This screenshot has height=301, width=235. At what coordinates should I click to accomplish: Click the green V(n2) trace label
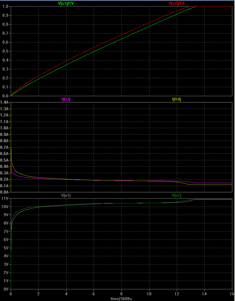[177, 195]
